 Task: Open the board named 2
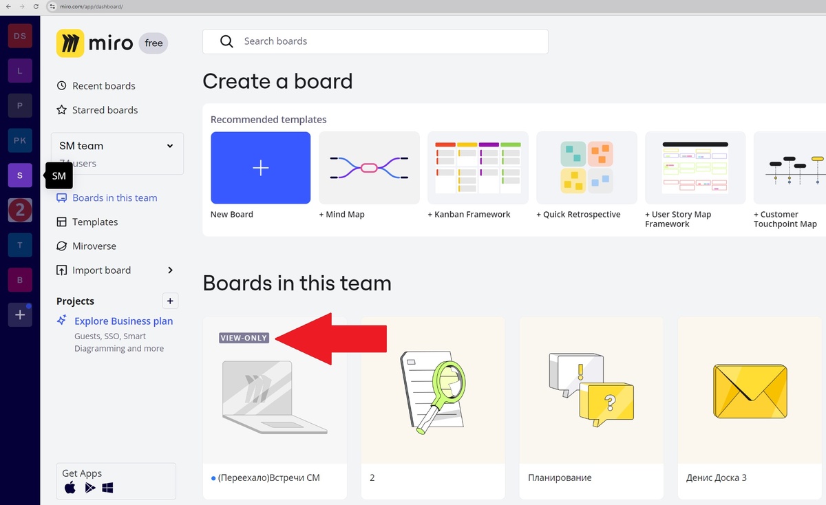[x=433, y=407]
